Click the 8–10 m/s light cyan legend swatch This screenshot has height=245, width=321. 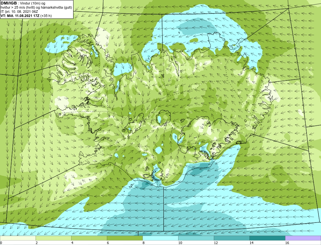pyautogui.click(x=160, y=238)
